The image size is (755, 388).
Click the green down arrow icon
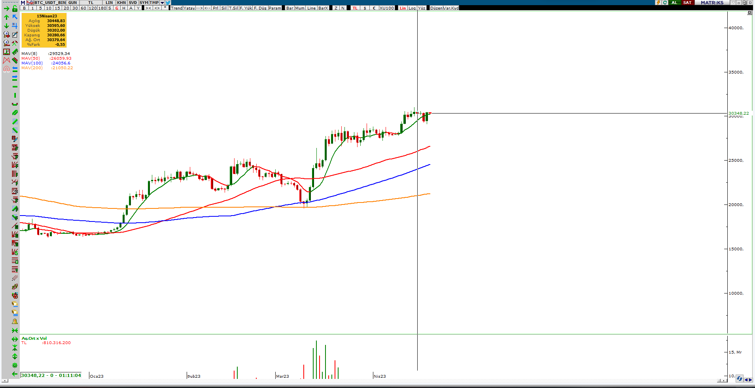6,26
